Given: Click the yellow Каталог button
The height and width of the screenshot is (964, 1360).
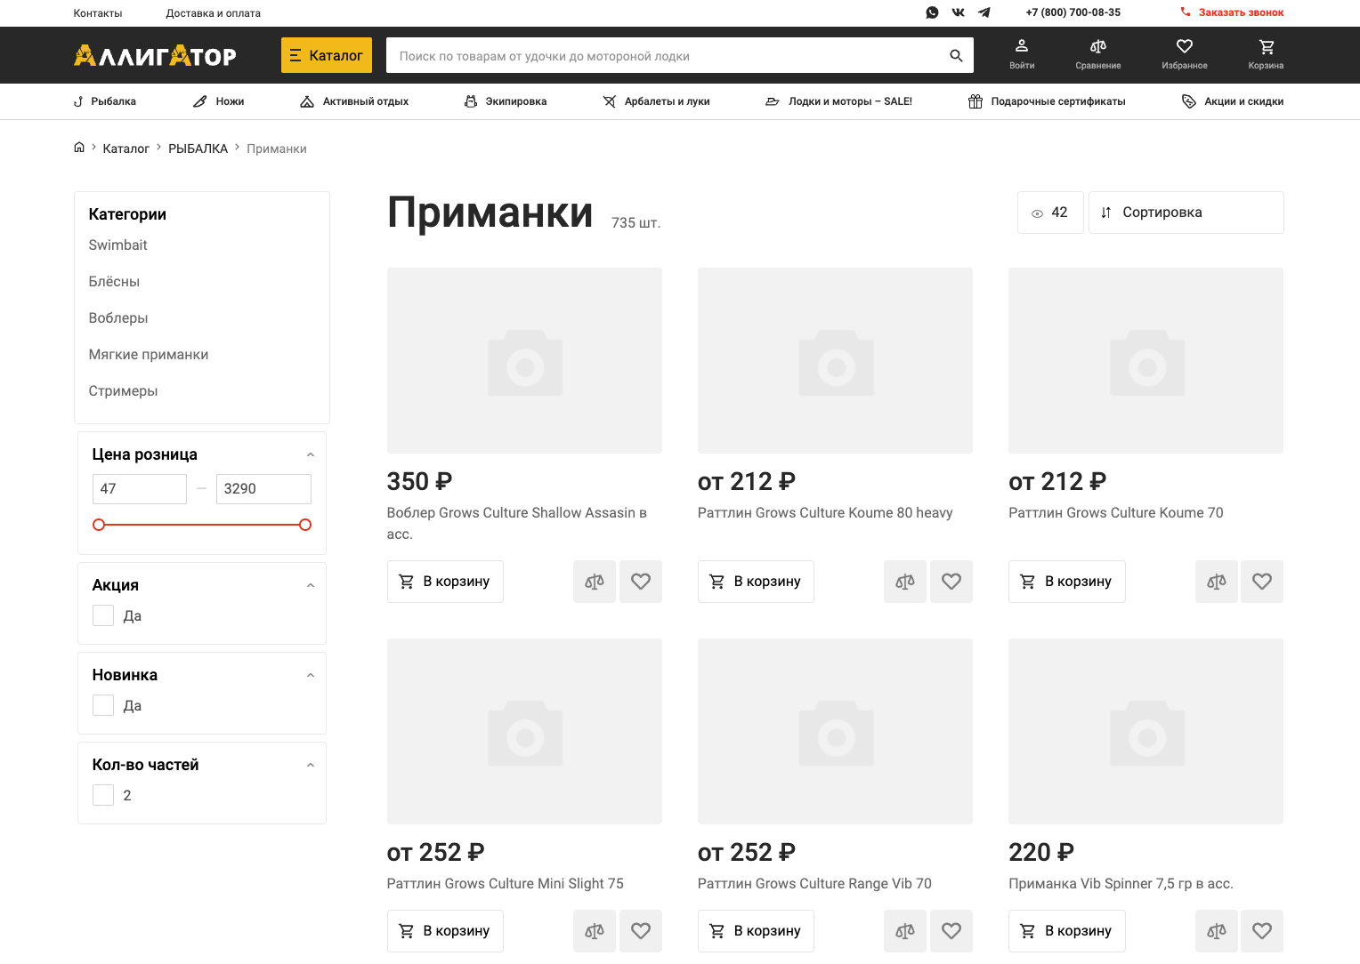Looking at the screenshot, I should coord(326,55).
